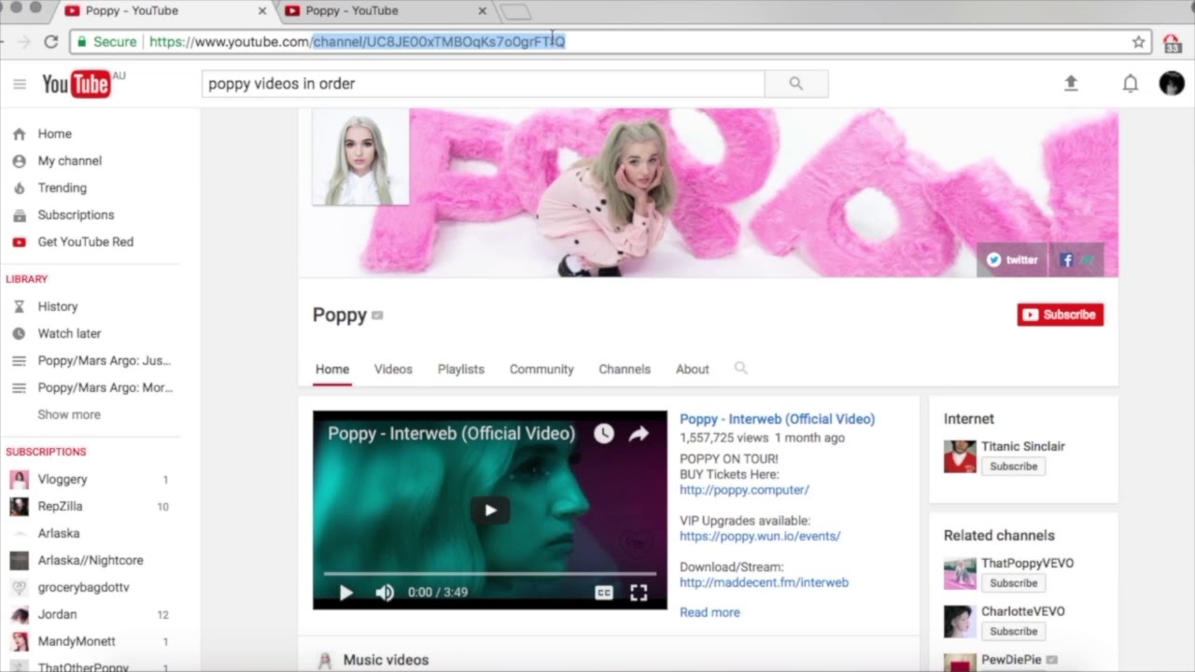1195x672 pixels.
Task: Open the Facebook icon on the banner
Action: (x=1067, y=259)
